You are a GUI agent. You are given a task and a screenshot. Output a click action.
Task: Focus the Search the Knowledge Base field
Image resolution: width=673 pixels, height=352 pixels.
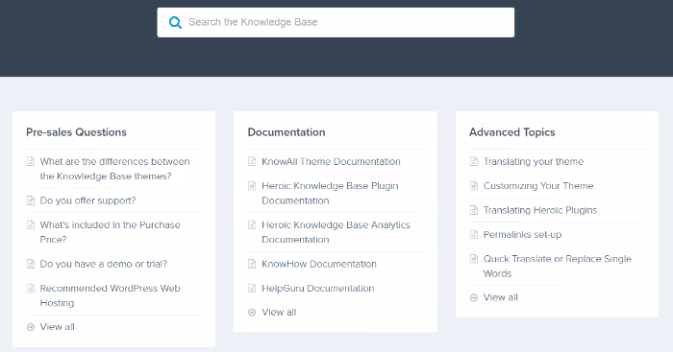(336, 22)
